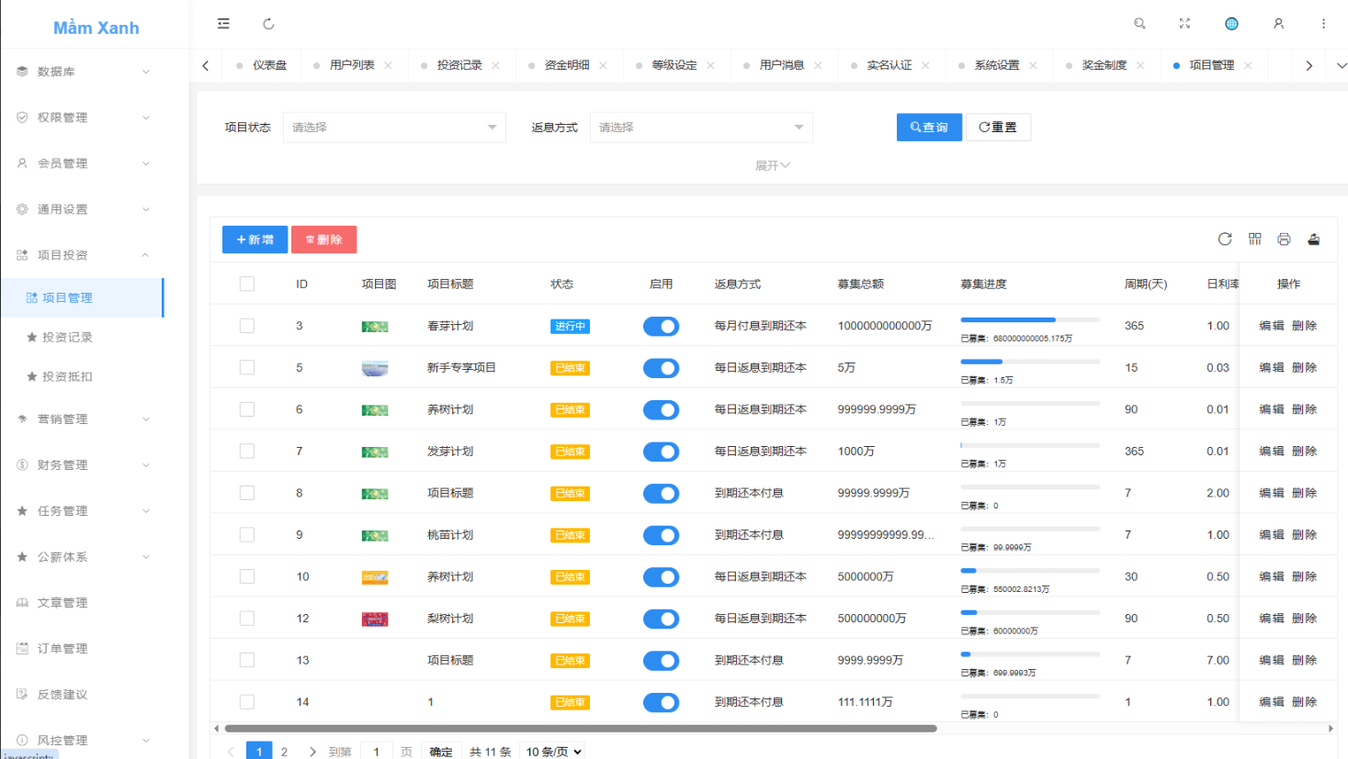Screen dimensions: 1348x759
Task: Open the user profile icon
Action: pyautogui.click(x=1278, y=24)
